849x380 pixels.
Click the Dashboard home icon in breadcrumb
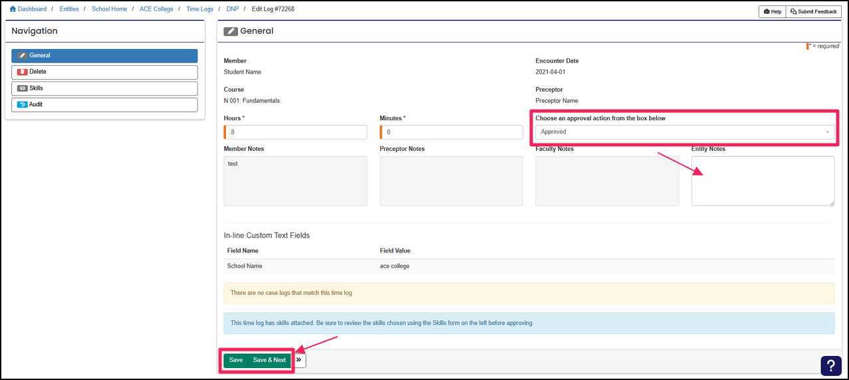[x=13, y=9]
